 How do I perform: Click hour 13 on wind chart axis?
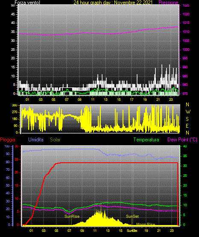[x=105, y=99]
